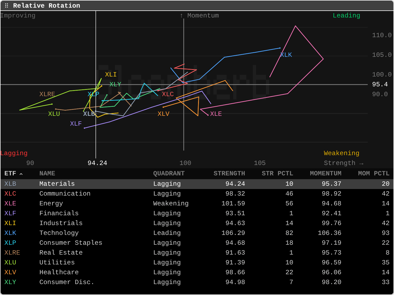
Task: Click the Energy name cell
Action: tap(51, 203)
